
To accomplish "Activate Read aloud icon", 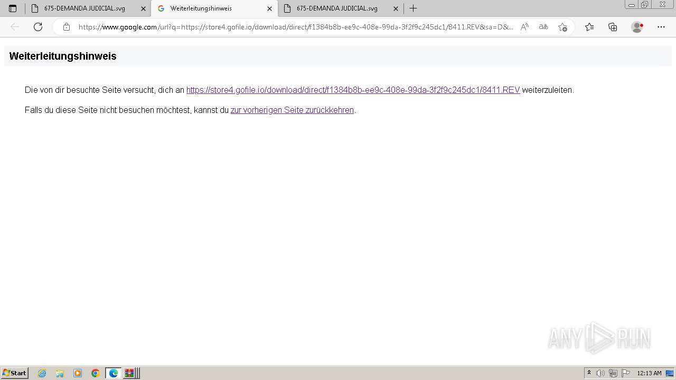I will [x=524, y=27].
